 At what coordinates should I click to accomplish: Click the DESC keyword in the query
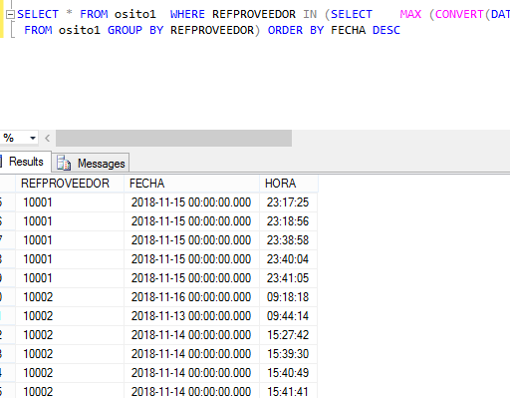(386, 30)
